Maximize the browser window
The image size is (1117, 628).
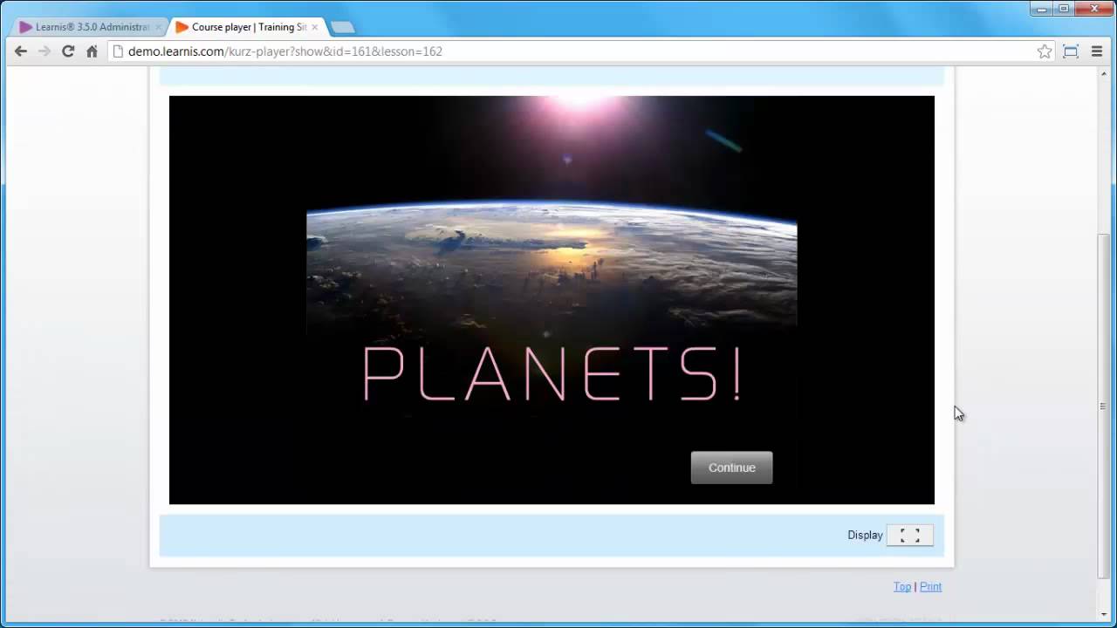[1064, 8]
